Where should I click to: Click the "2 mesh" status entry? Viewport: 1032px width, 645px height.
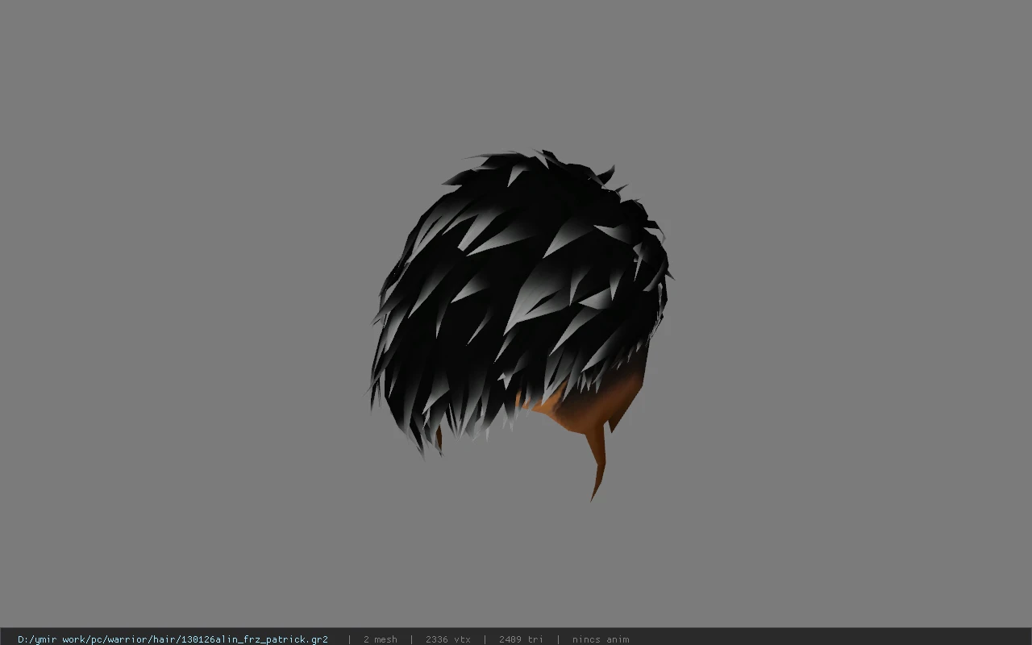click(380, 639)
